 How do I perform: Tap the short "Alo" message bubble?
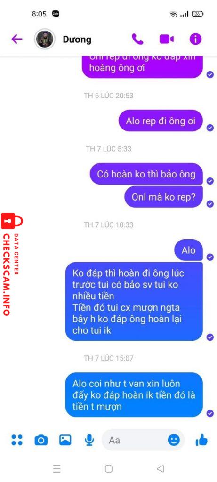188,250
